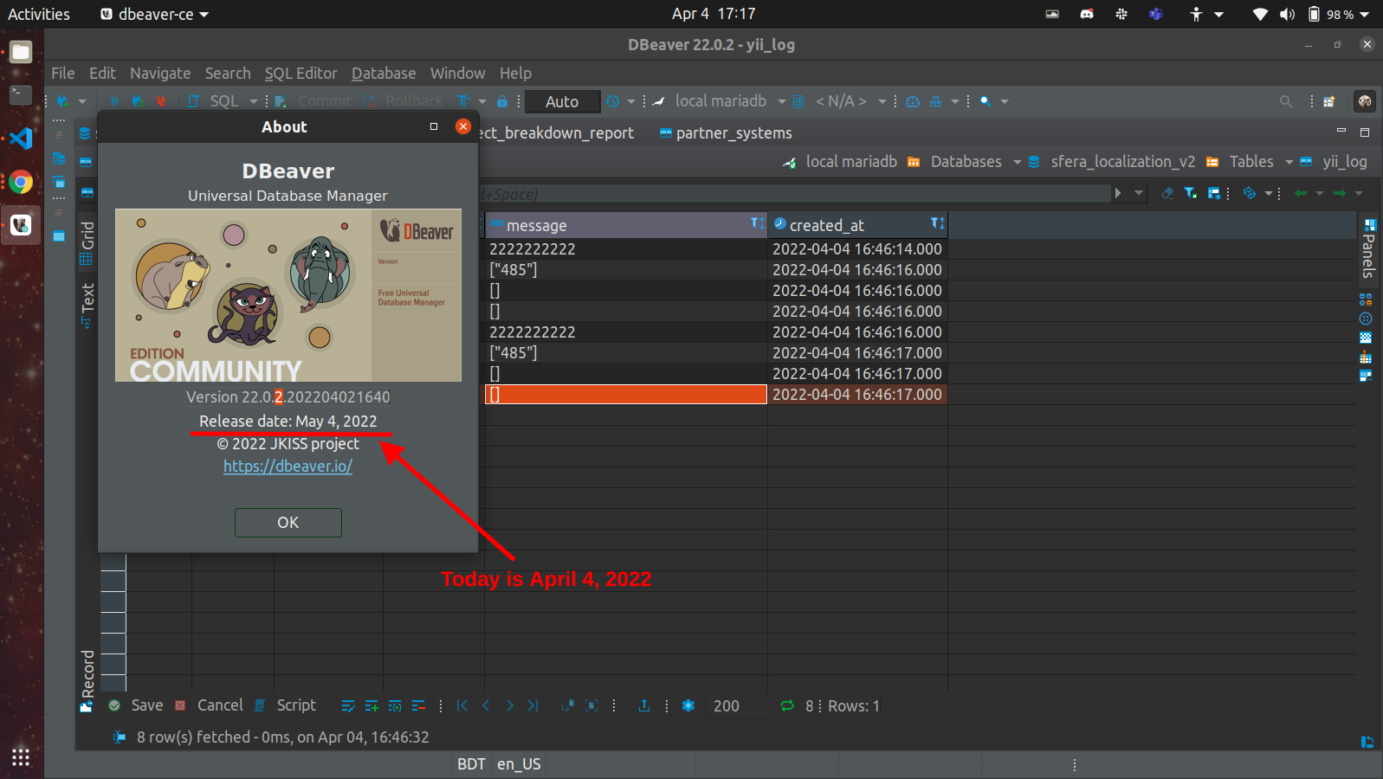Expand the SQL editor dropdown arrow

(254, 101)
